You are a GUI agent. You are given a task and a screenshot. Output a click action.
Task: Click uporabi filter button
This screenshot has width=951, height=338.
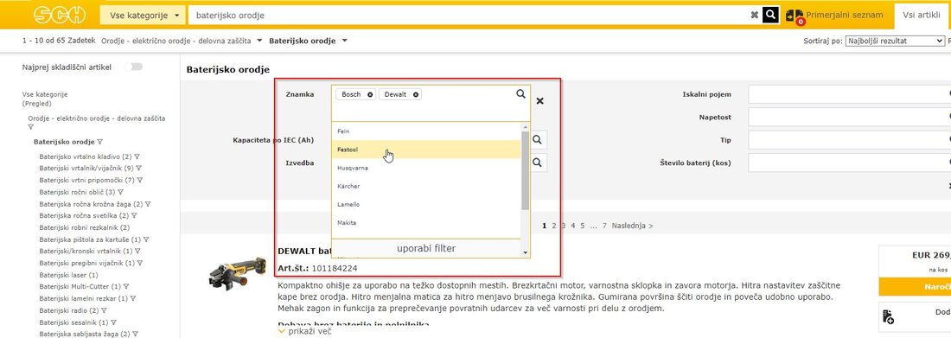coord(426,248)
